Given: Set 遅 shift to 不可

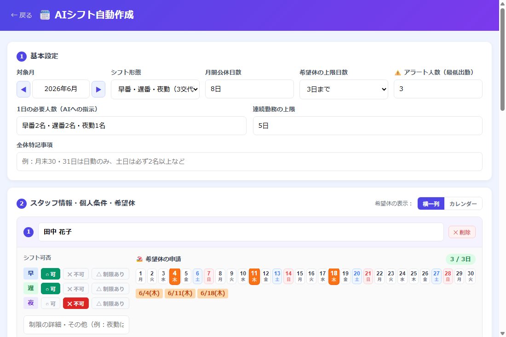Looking at the screenshot, I should pyautogui.click(x=75, y=289).
